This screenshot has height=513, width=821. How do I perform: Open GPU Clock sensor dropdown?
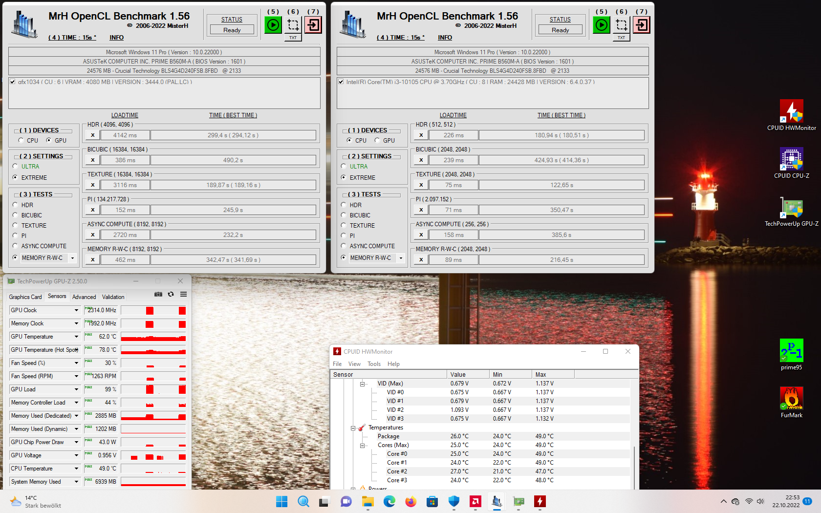[76, 310]
